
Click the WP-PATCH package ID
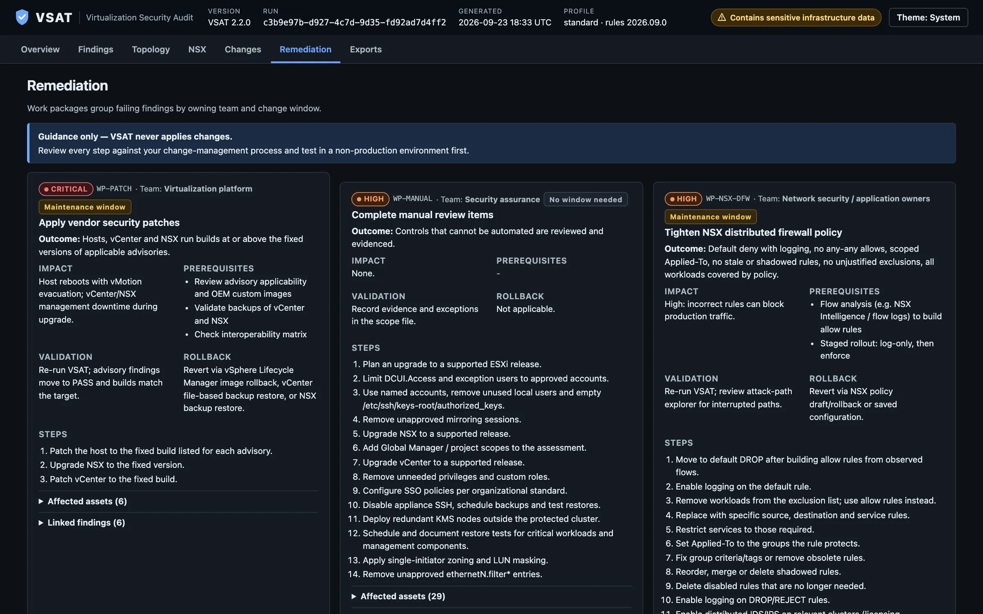tap(114, 189)
